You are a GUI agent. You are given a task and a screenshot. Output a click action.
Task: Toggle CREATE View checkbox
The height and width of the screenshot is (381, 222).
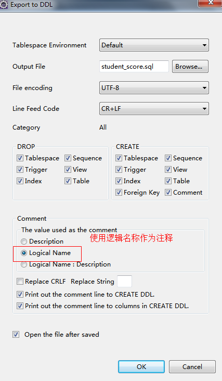tap(168, 170)
